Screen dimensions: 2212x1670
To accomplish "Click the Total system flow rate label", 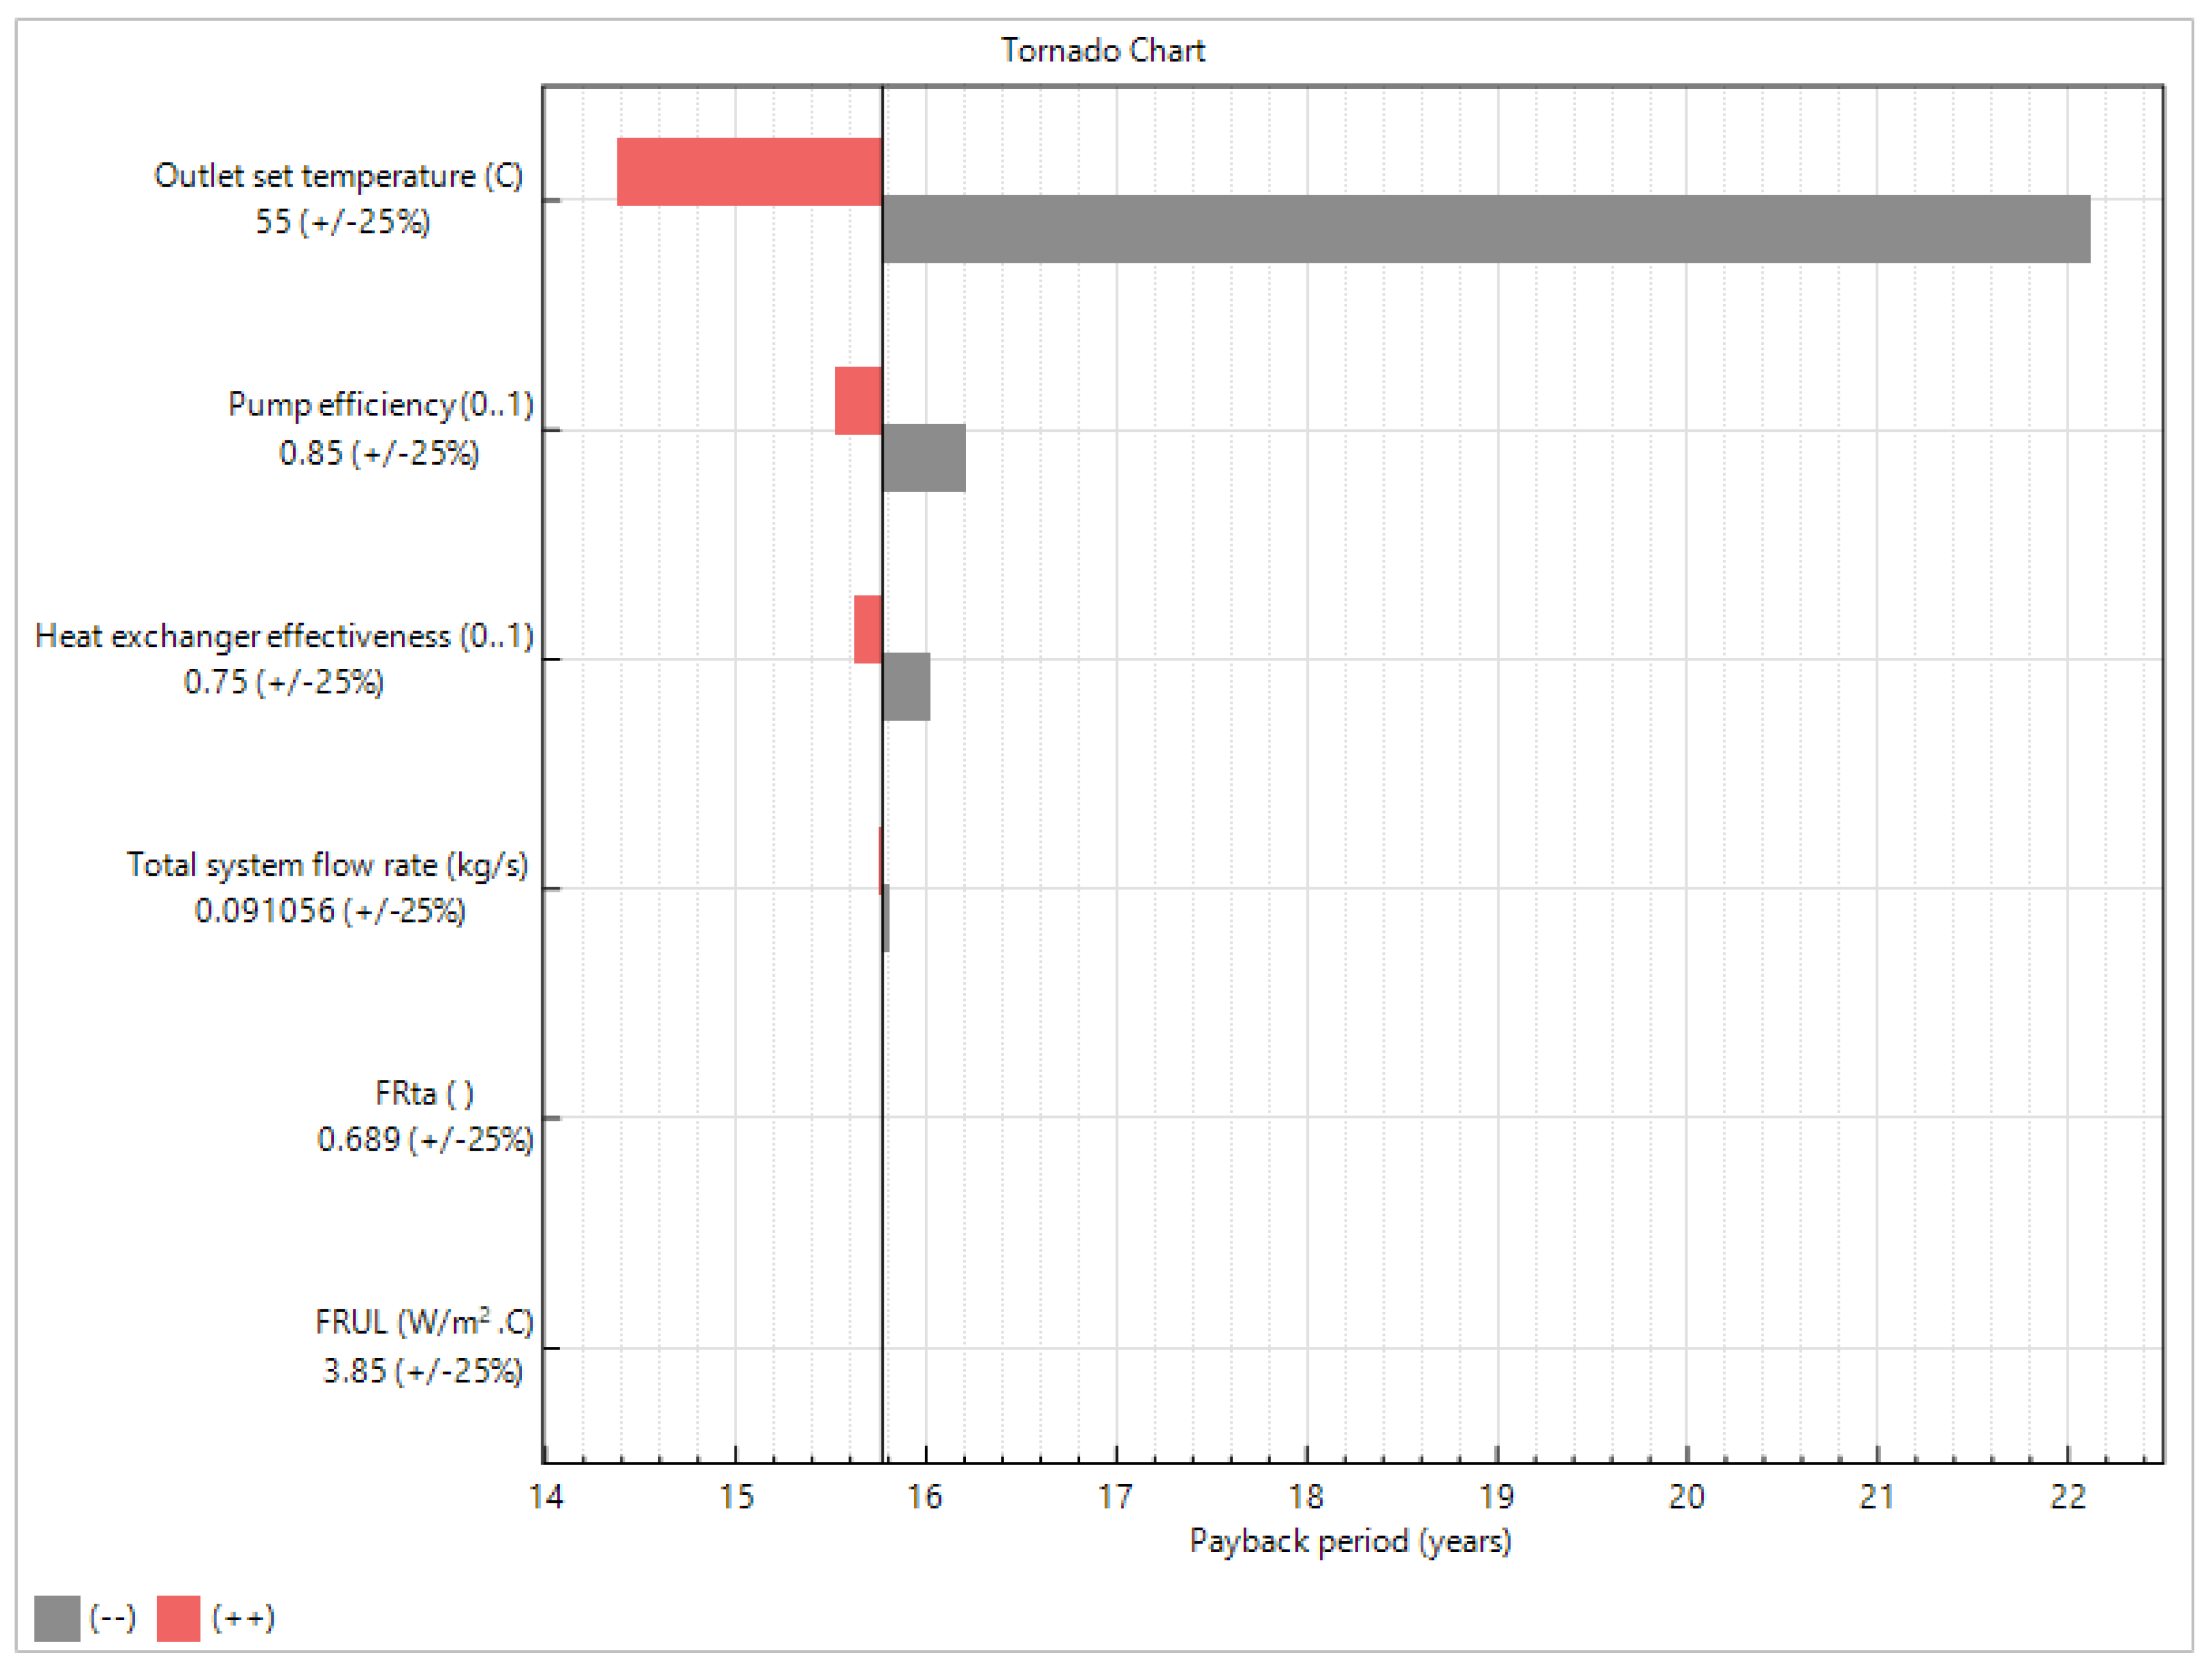I will pyautogui.click(x=327, y=865).
